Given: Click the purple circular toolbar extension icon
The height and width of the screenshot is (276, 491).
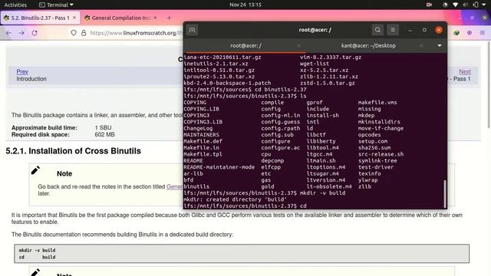Looking at the screenshot, I should pos(470,33).
